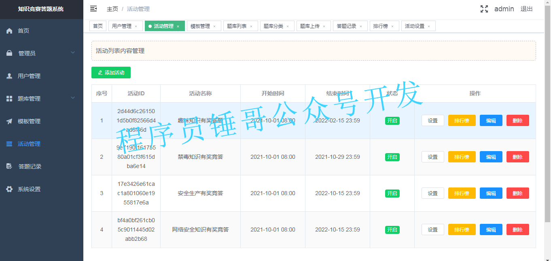The height and width of the screenshot is (261, 551).
Task: Click 编辑 for 网络安全知识有奖竞答
Action: [x=491, y=229]
